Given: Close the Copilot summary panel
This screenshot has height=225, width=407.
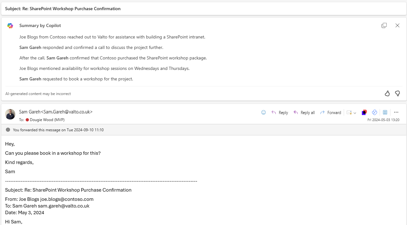Looking at the screenshot, I should pos(397,25).
